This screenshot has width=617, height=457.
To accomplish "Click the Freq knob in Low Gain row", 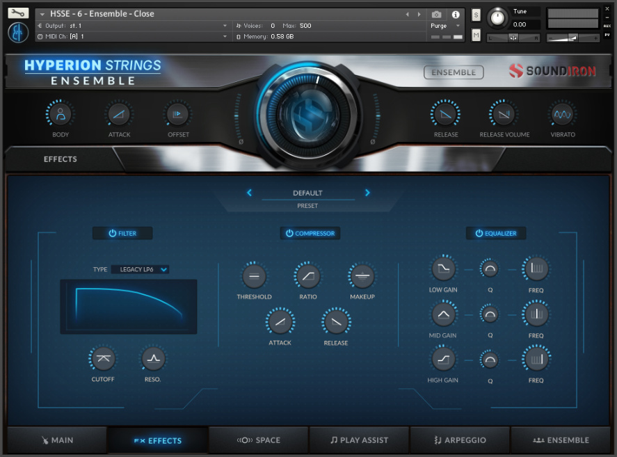I will pos(536,269).
